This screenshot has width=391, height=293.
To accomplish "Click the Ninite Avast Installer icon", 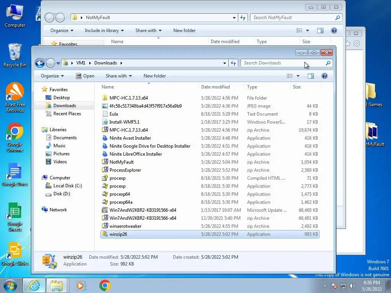I will click(105, 138).
